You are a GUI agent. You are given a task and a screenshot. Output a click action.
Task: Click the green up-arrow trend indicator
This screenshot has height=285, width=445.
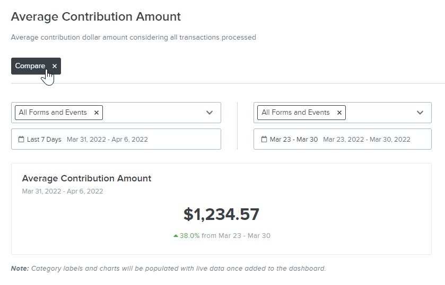(176, 235)
